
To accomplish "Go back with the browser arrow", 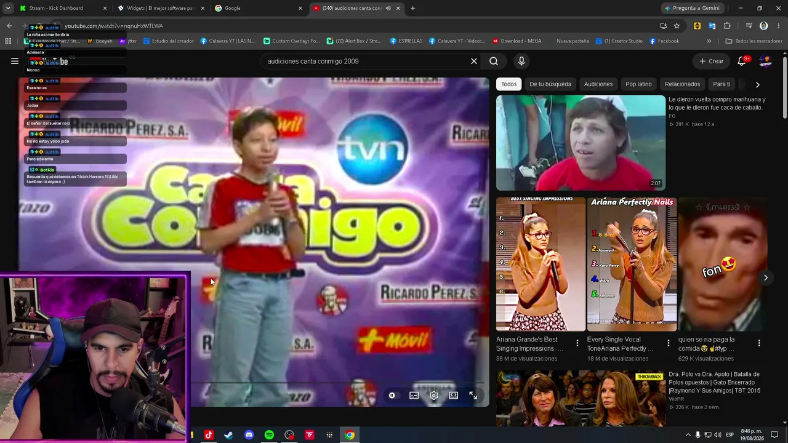I will 9,26.
